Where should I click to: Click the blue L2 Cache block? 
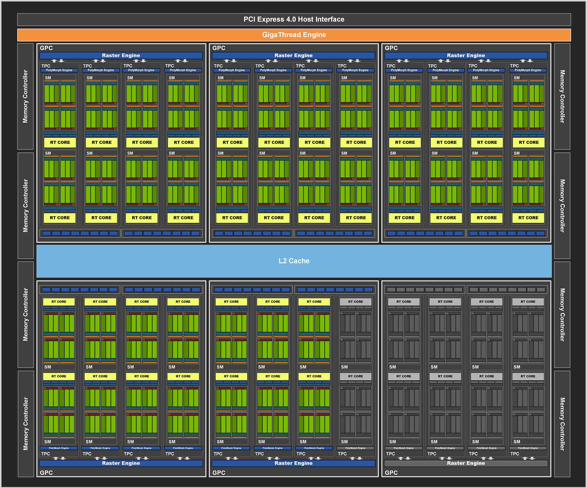294,261
